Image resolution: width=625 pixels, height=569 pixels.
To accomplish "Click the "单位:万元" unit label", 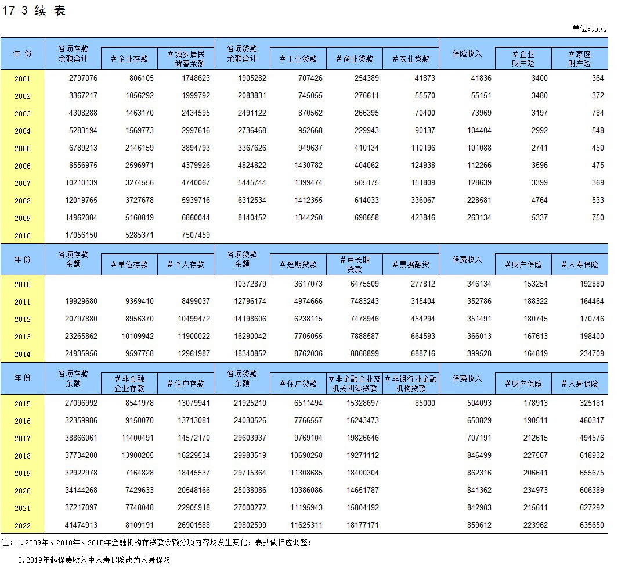I will click(589, 28).
